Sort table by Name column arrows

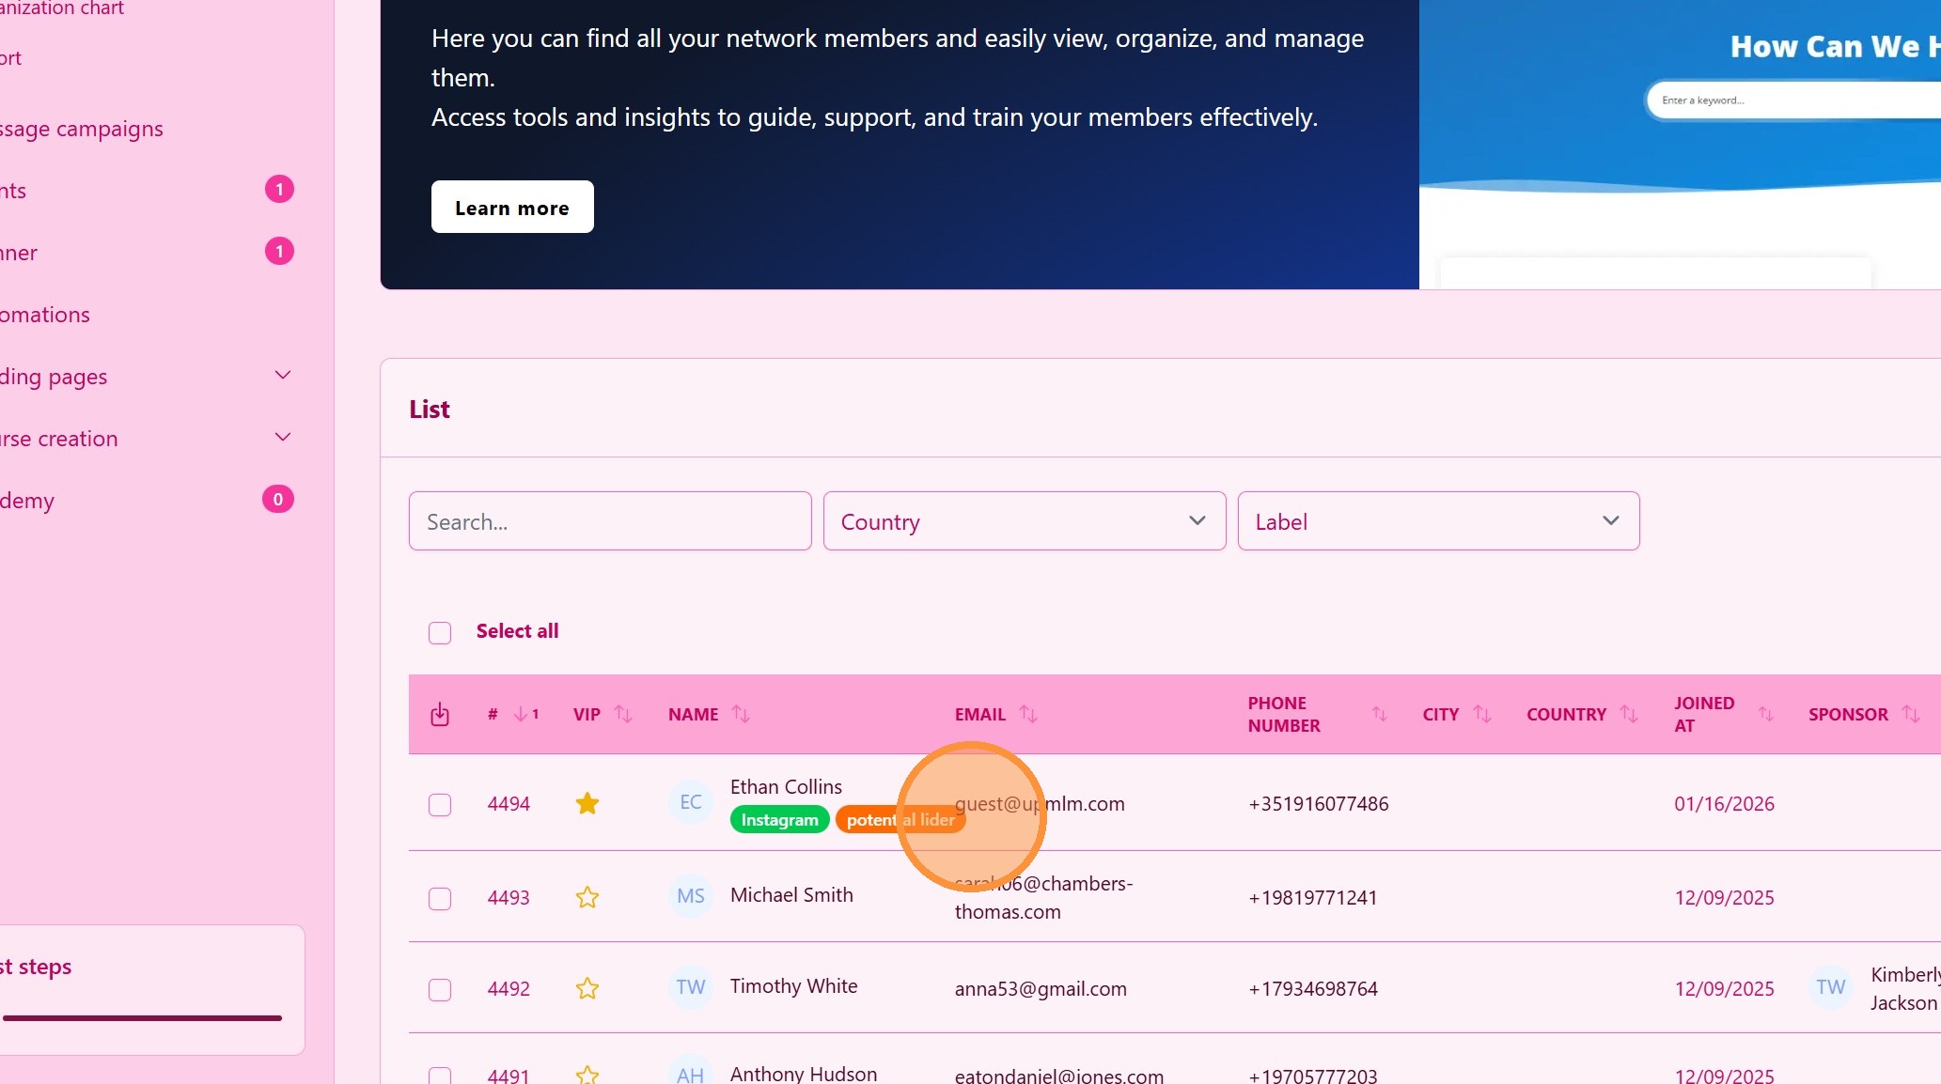741,715
